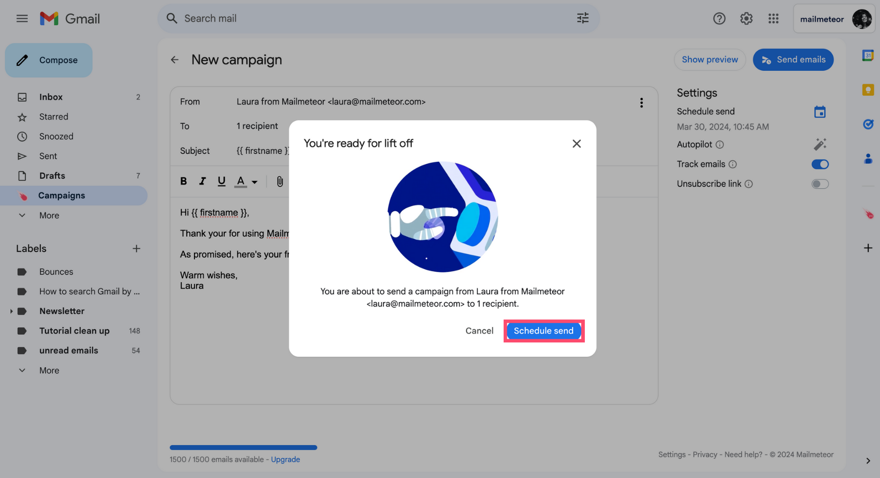Open search filter options icon
Viewport: 880px width, 478px height.
(x=583, y=18)
